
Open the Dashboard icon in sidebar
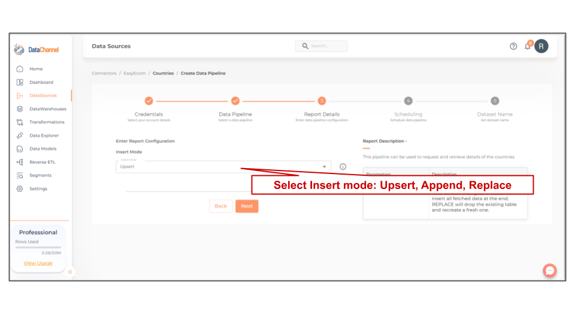tap(20, 83)
